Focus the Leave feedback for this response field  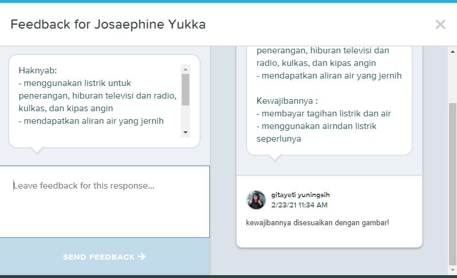104,202
